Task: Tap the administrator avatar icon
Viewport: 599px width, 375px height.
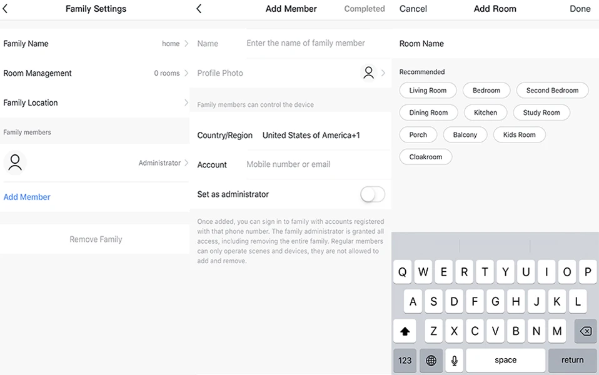Action: click(14, 162)
